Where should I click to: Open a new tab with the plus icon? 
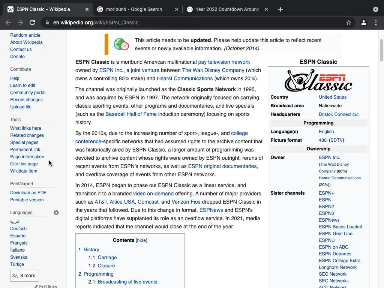click(x=280, y=9)
